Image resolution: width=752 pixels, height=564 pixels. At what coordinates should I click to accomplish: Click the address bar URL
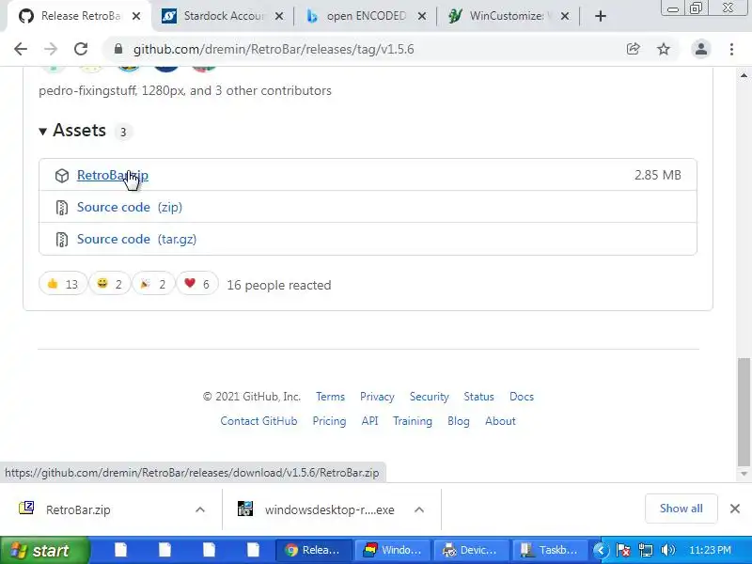[274, 49]
